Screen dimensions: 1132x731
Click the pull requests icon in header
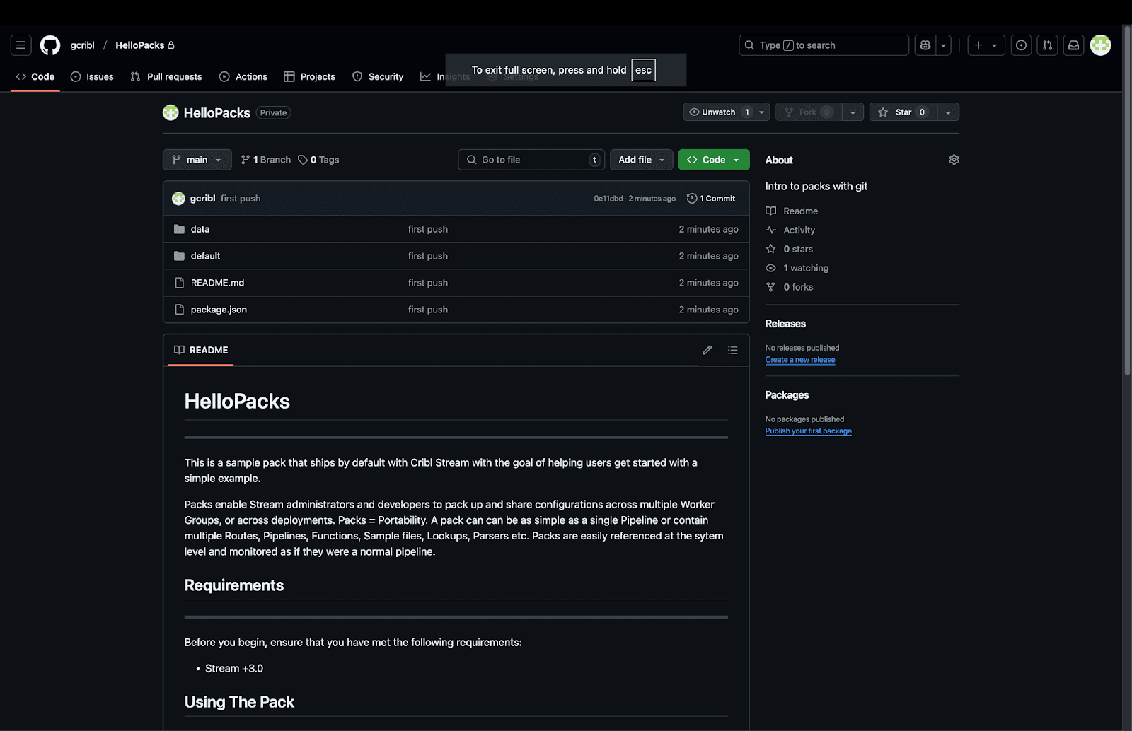(x=1047, y=45)
